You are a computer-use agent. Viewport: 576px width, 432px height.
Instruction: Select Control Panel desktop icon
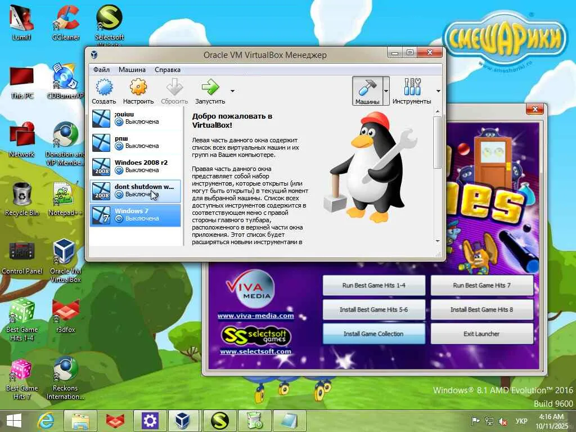(x=22, y=258)
